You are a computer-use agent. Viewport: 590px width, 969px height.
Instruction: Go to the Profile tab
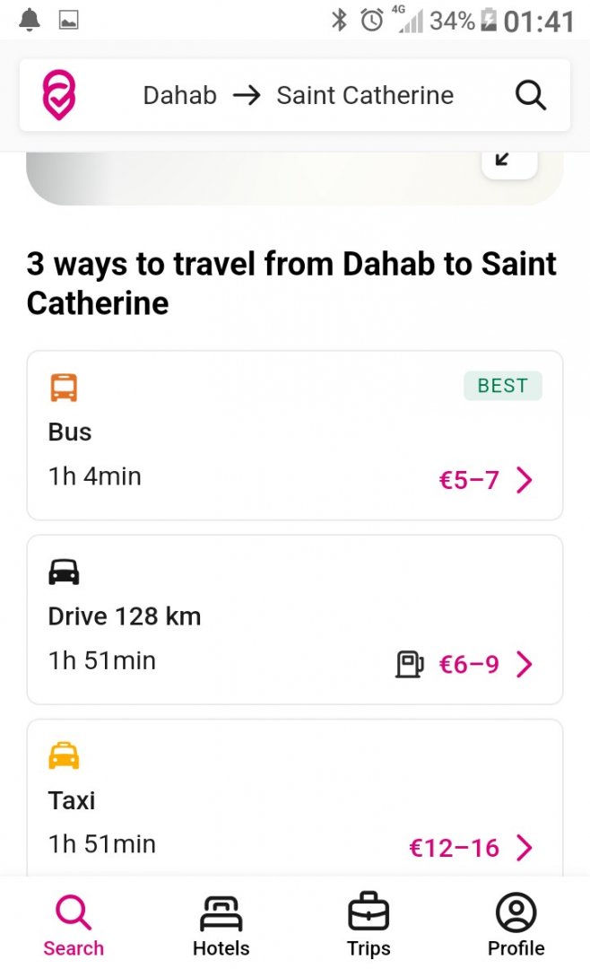(x=516, y=925)
